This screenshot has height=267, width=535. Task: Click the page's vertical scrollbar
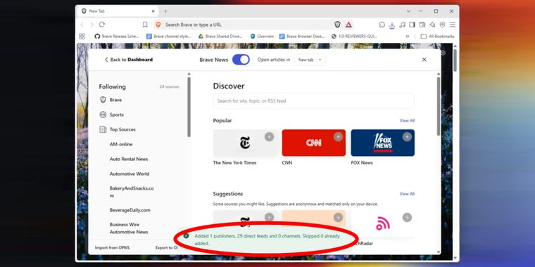[455, 60]
